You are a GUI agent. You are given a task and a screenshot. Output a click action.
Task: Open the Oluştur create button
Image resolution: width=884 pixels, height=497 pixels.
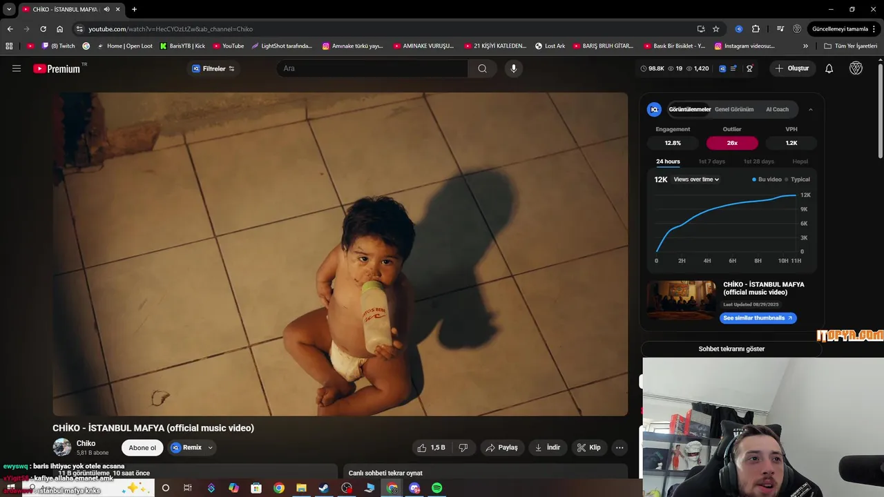coord(792,68)
